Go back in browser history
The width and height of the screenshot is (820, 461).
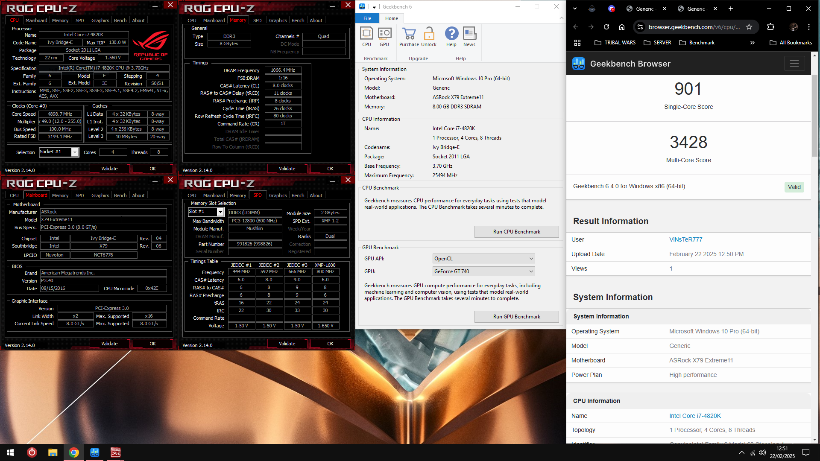(576, 27)
